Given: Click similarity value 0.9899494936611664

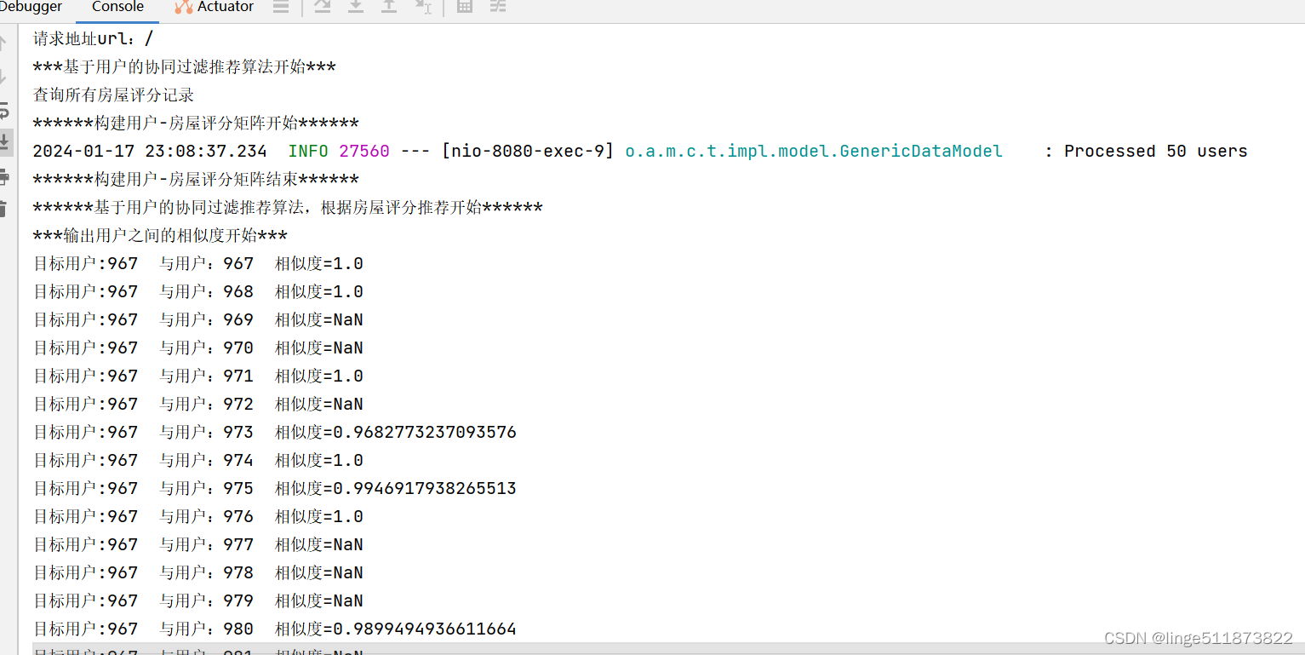Looking at the screenshot, I should click(x=425, y=629).
